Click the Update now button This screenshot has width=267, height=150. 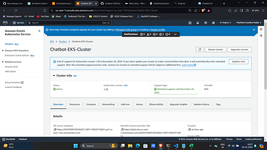(238, 62)
